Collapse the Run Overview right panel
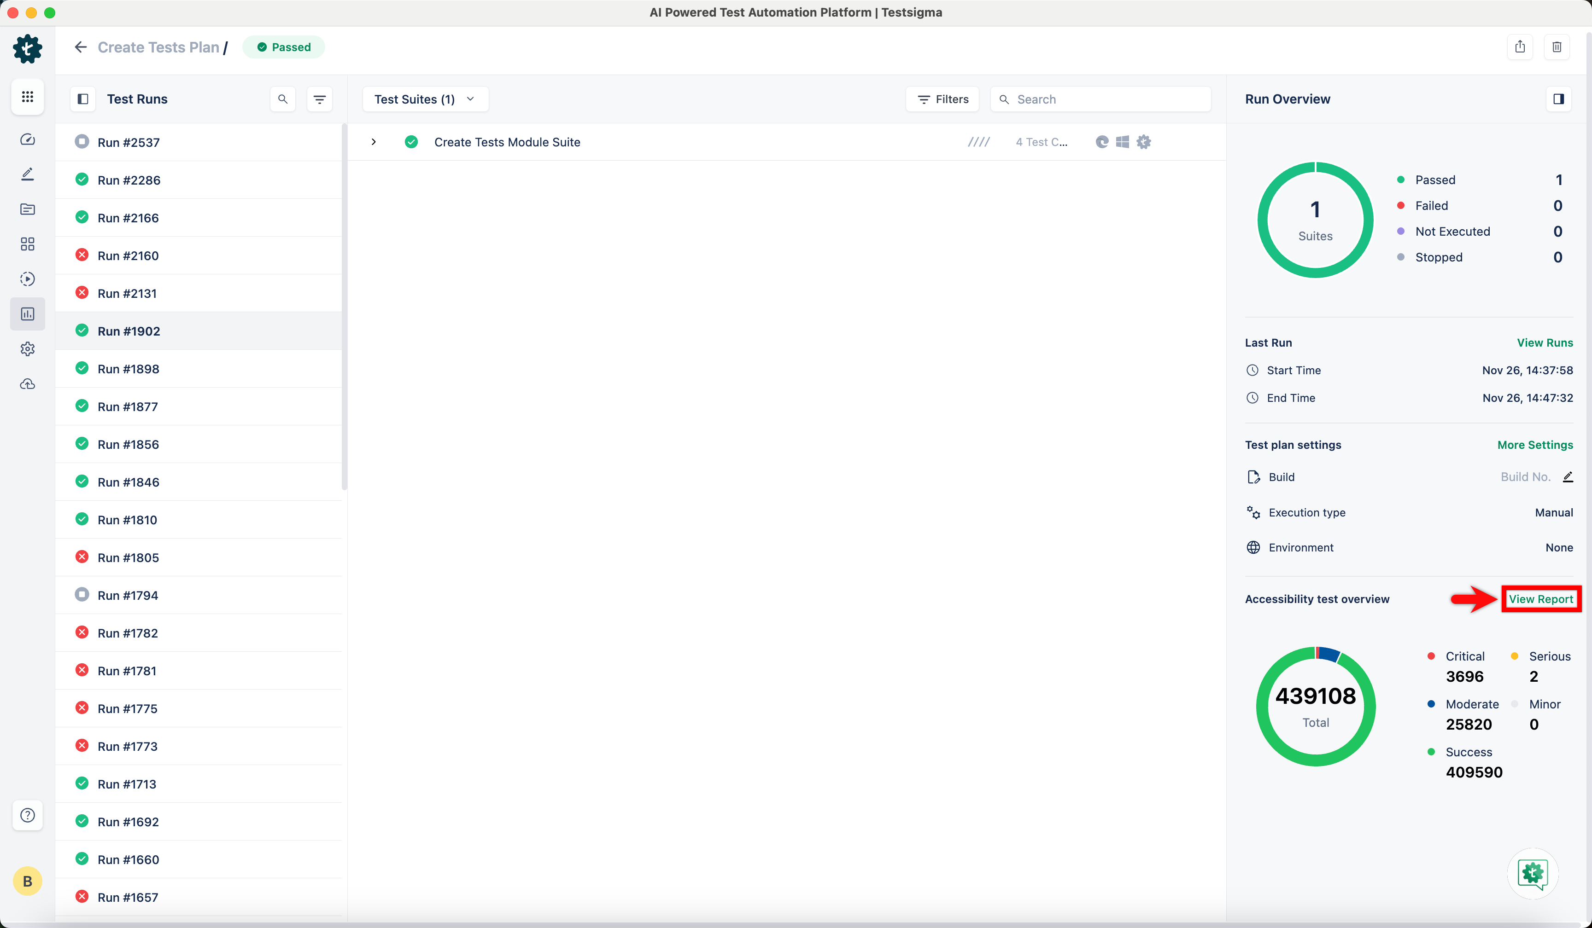 coord(1558,99)
